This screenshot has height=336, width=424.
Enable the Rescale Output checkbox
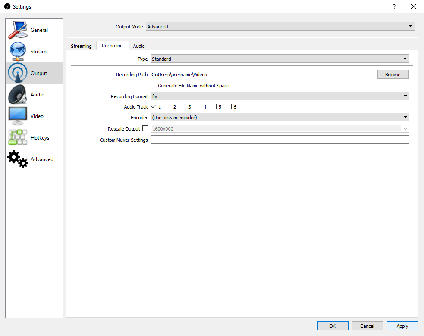pyautogui.click(x=145, y=128)
